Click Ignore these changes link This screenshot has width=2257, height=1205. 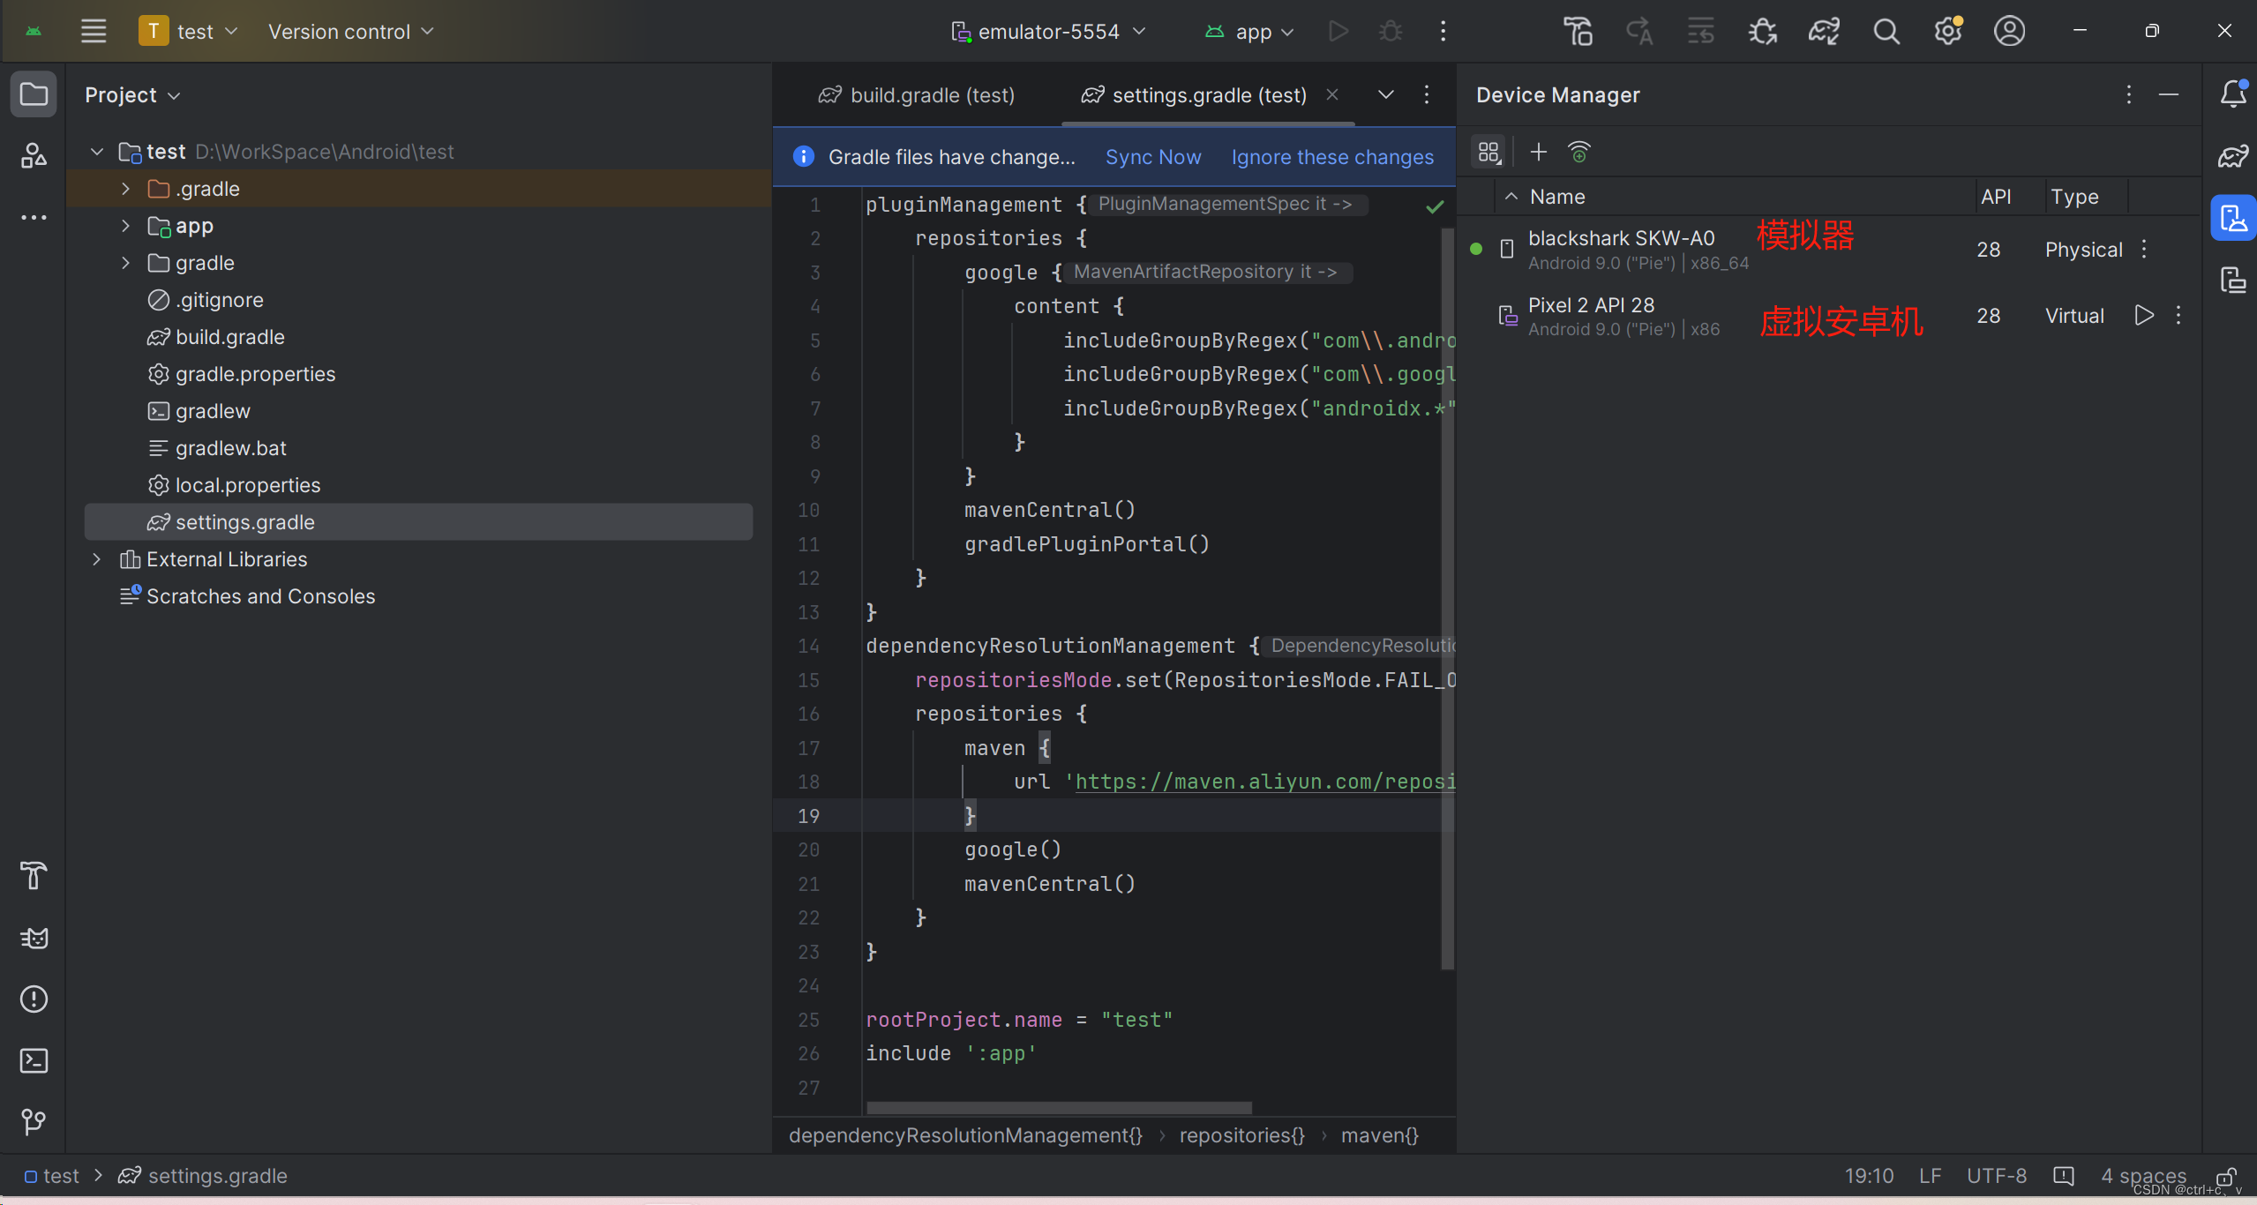tap(1332, 157)
